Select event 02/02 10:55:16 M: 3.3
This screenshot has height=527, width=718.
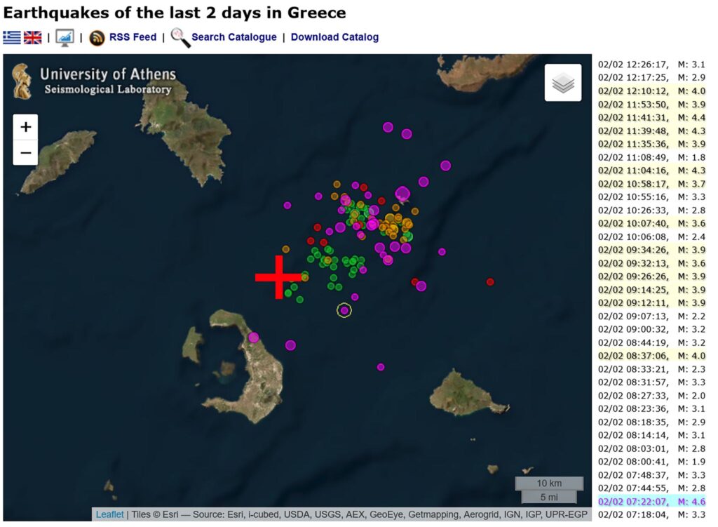pyautogui.click(x=651, y=197)
